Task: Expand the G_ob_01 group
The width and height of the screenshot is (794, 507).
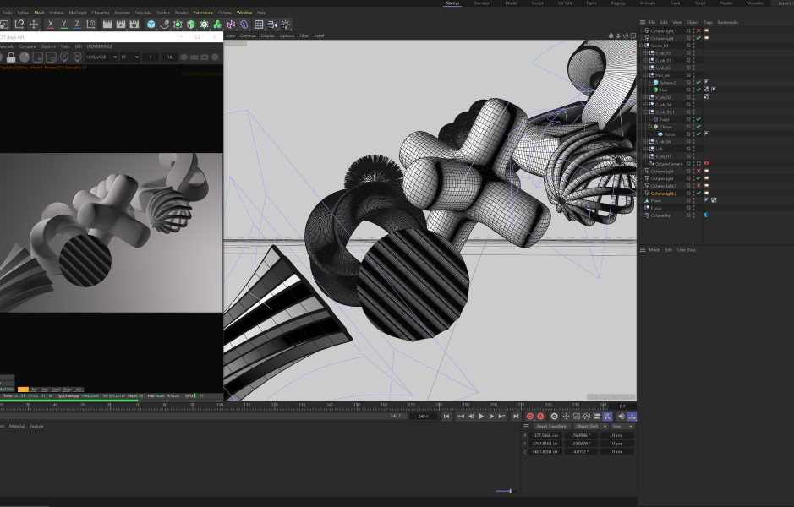Action: (645, 60)
